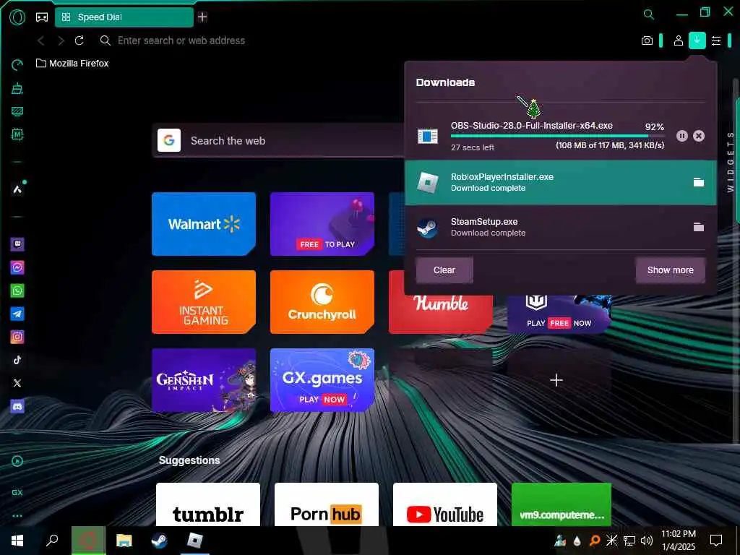Open sidebar three-dots more options

click(x=17, y=516)
